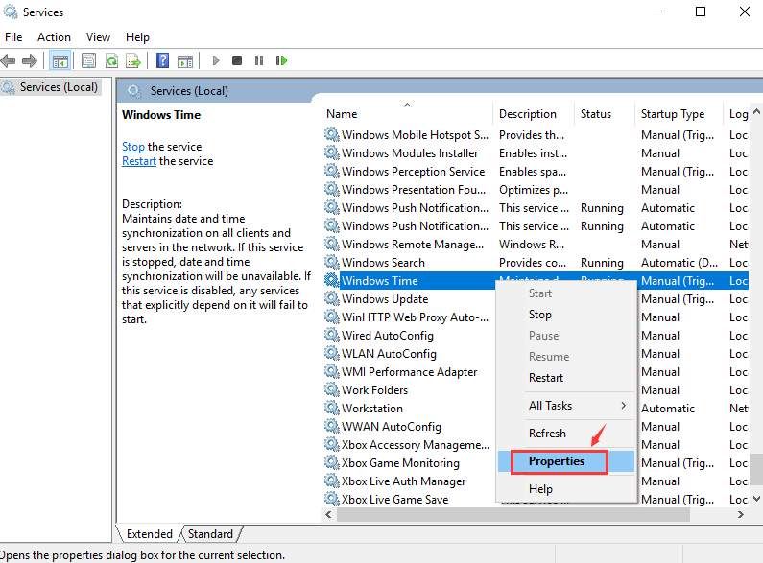This screenshot has width=763, height=563.
Task: Click the Export List toolbar icon
Action: coord(132,60)
